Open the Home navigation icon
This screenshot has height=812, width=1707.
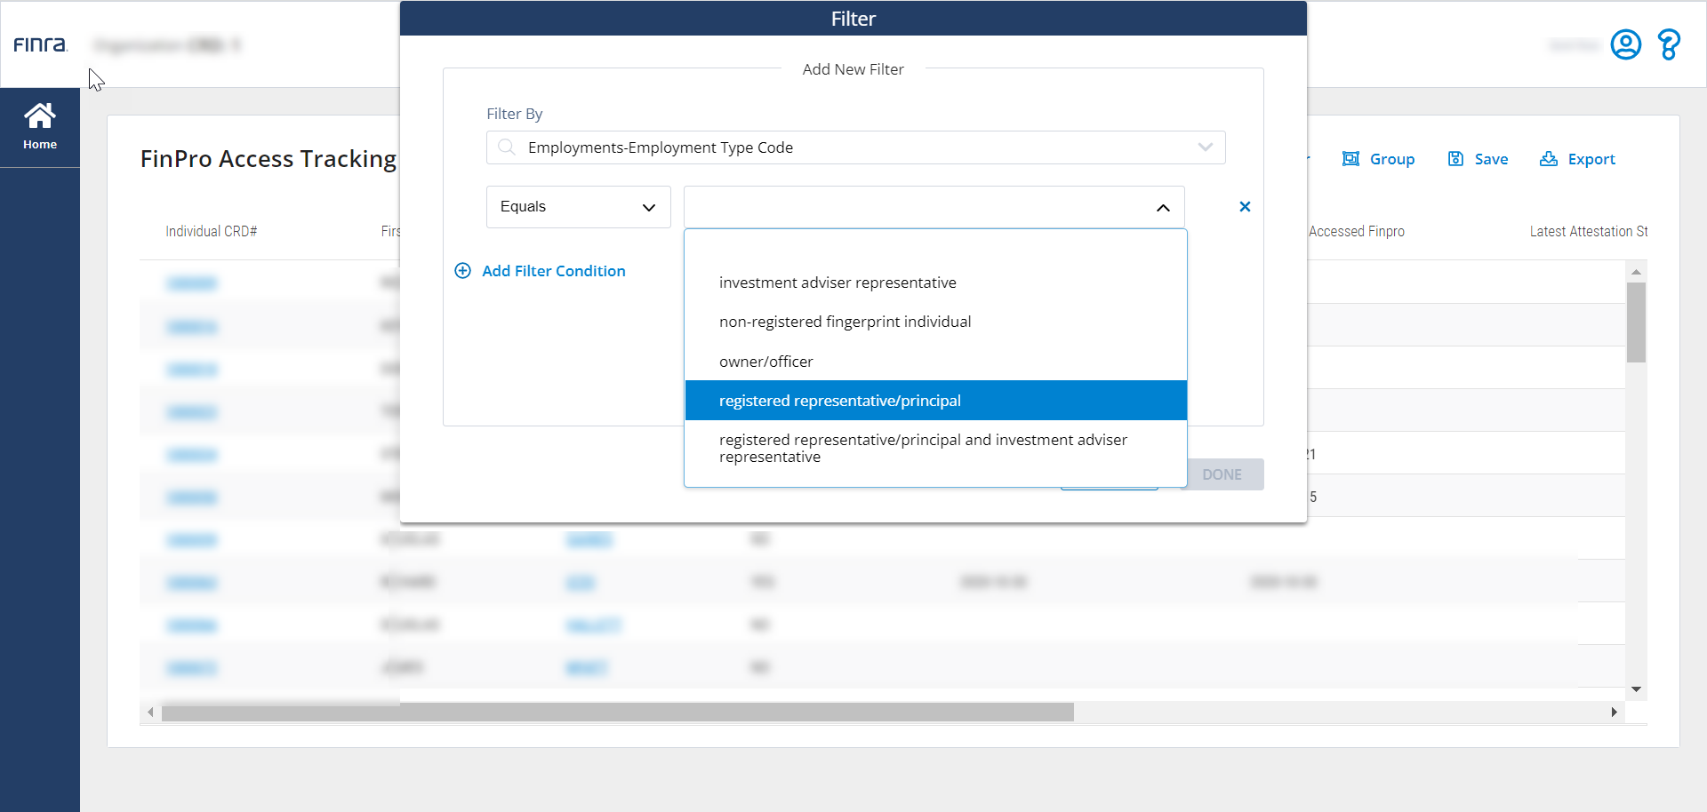point(40,126)
